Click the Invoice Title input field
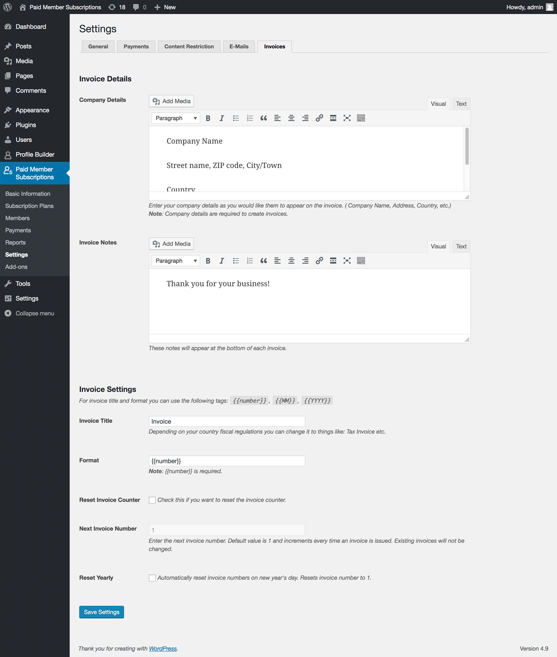 [x=227, y=421]
